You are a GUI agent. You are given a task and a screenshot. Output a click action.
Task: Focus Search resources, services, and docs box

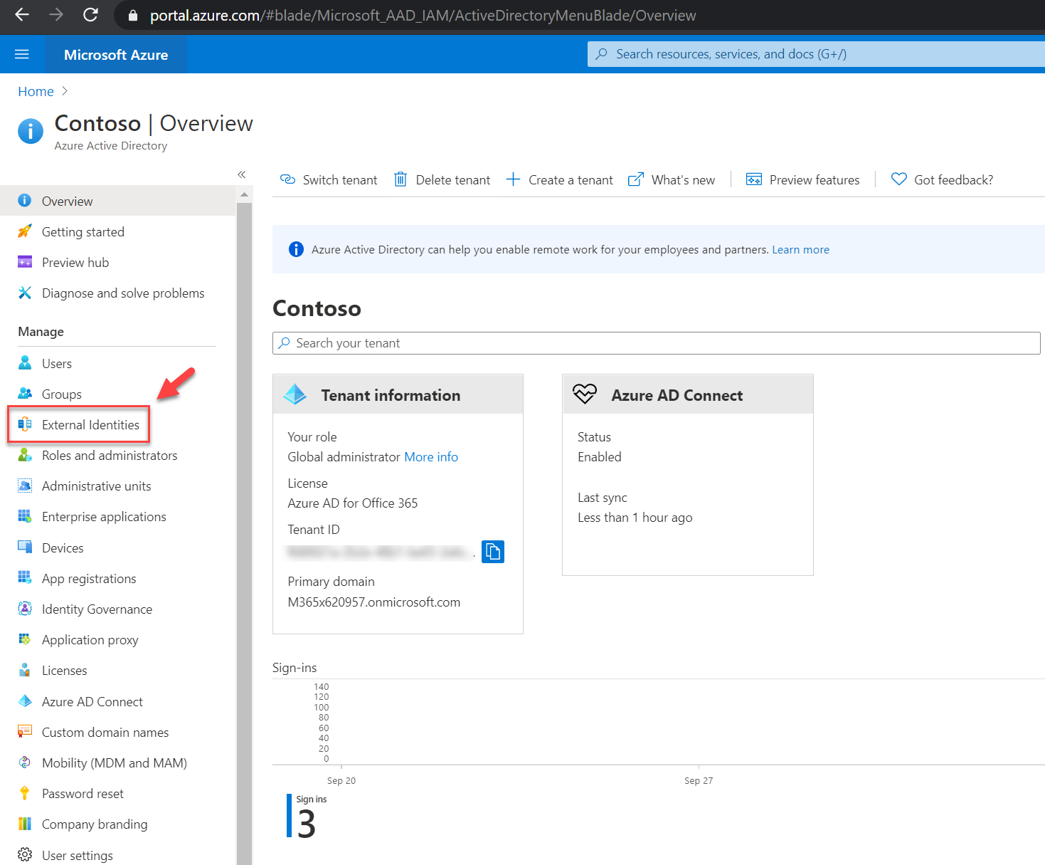[x=816, y=54]
